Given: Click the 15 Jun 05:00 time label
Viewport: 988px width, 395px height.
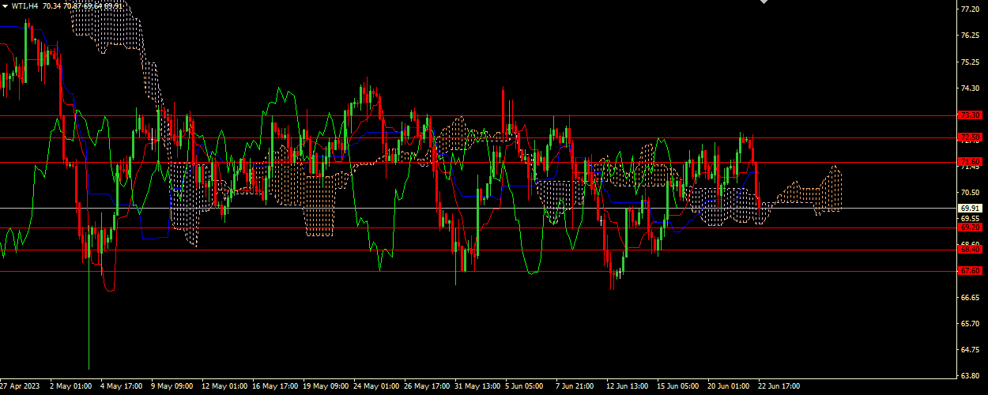Looking at the screenshot, I should pos(679,386).
